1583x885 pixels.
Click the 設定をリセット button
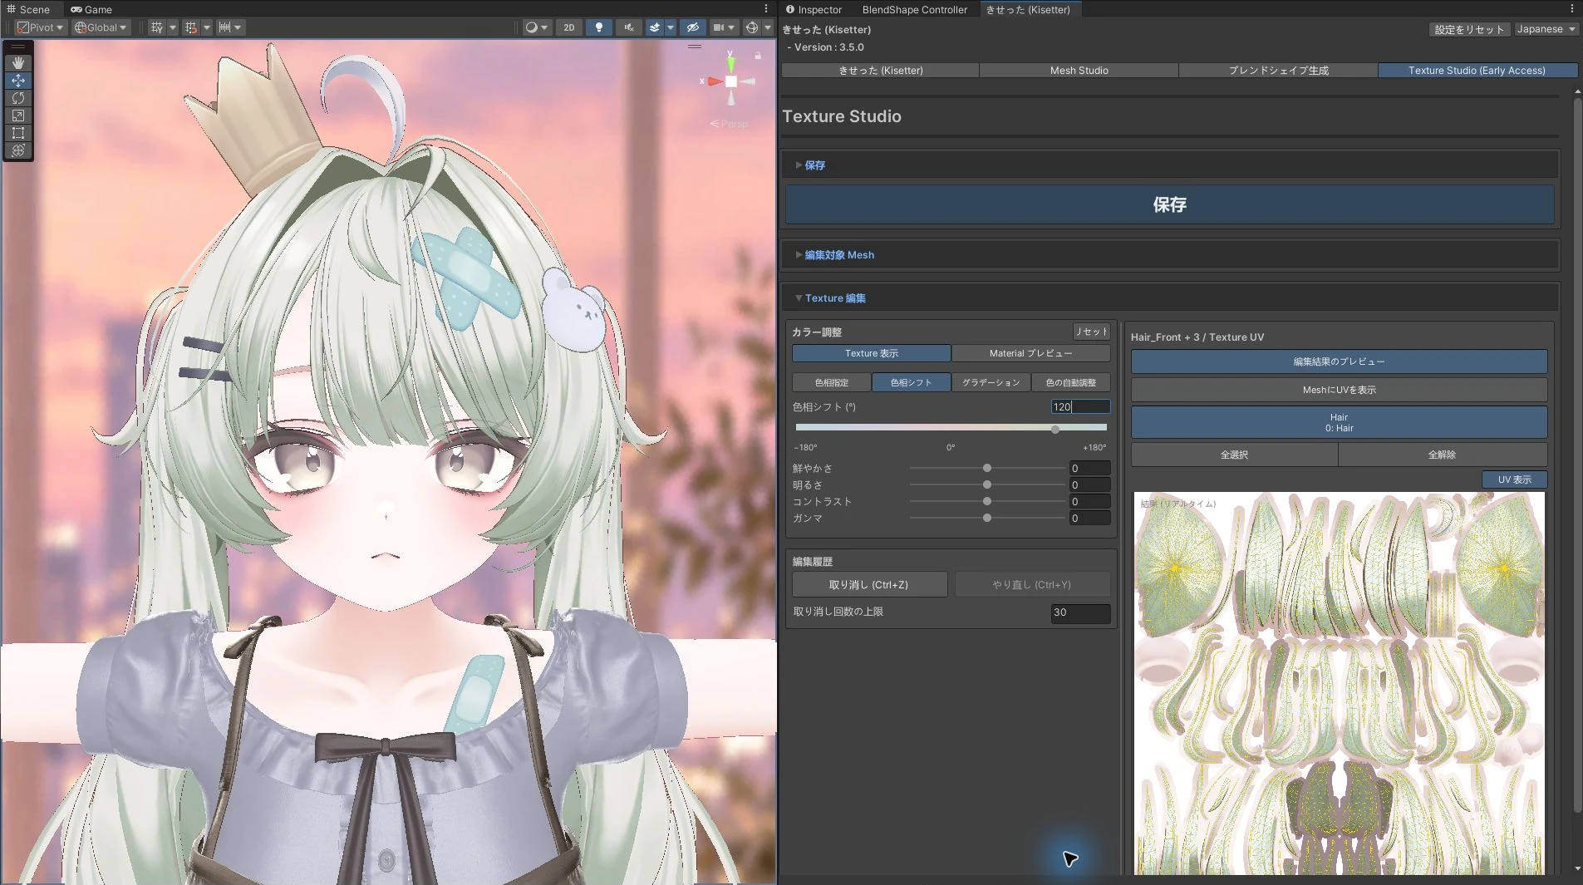1468,29
